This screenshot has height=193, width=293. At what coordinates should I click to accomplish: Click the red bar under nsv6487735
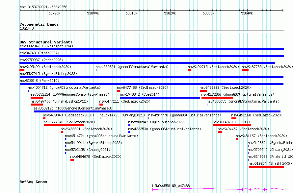(245, 70)
